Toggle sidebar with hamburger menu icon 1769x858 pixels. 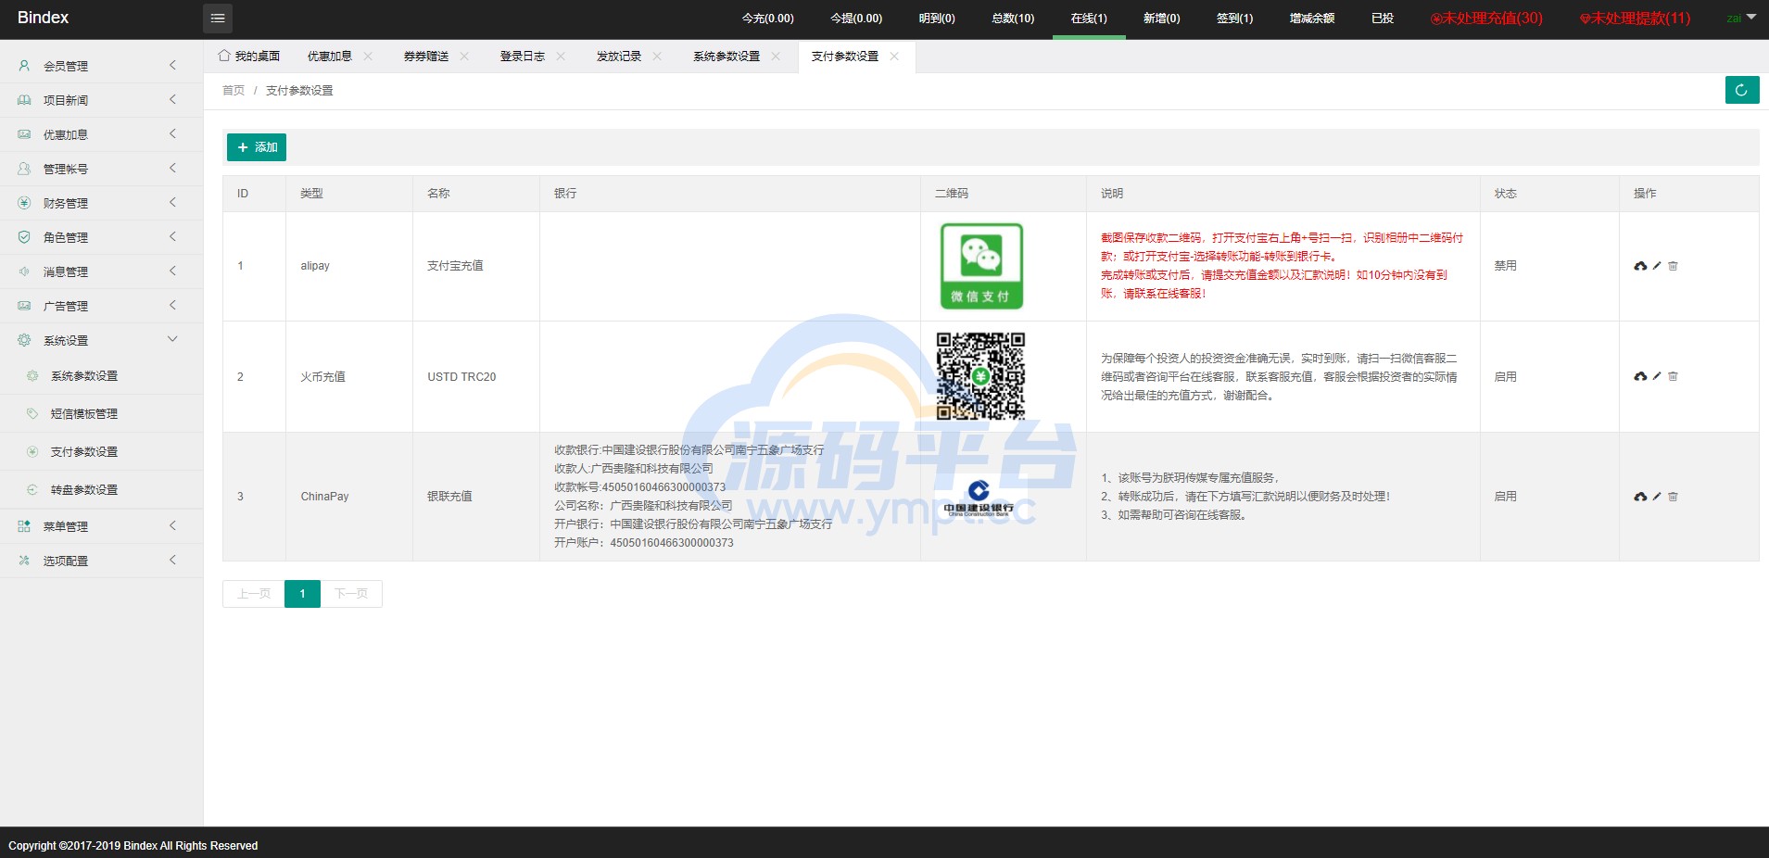[218, 18]
